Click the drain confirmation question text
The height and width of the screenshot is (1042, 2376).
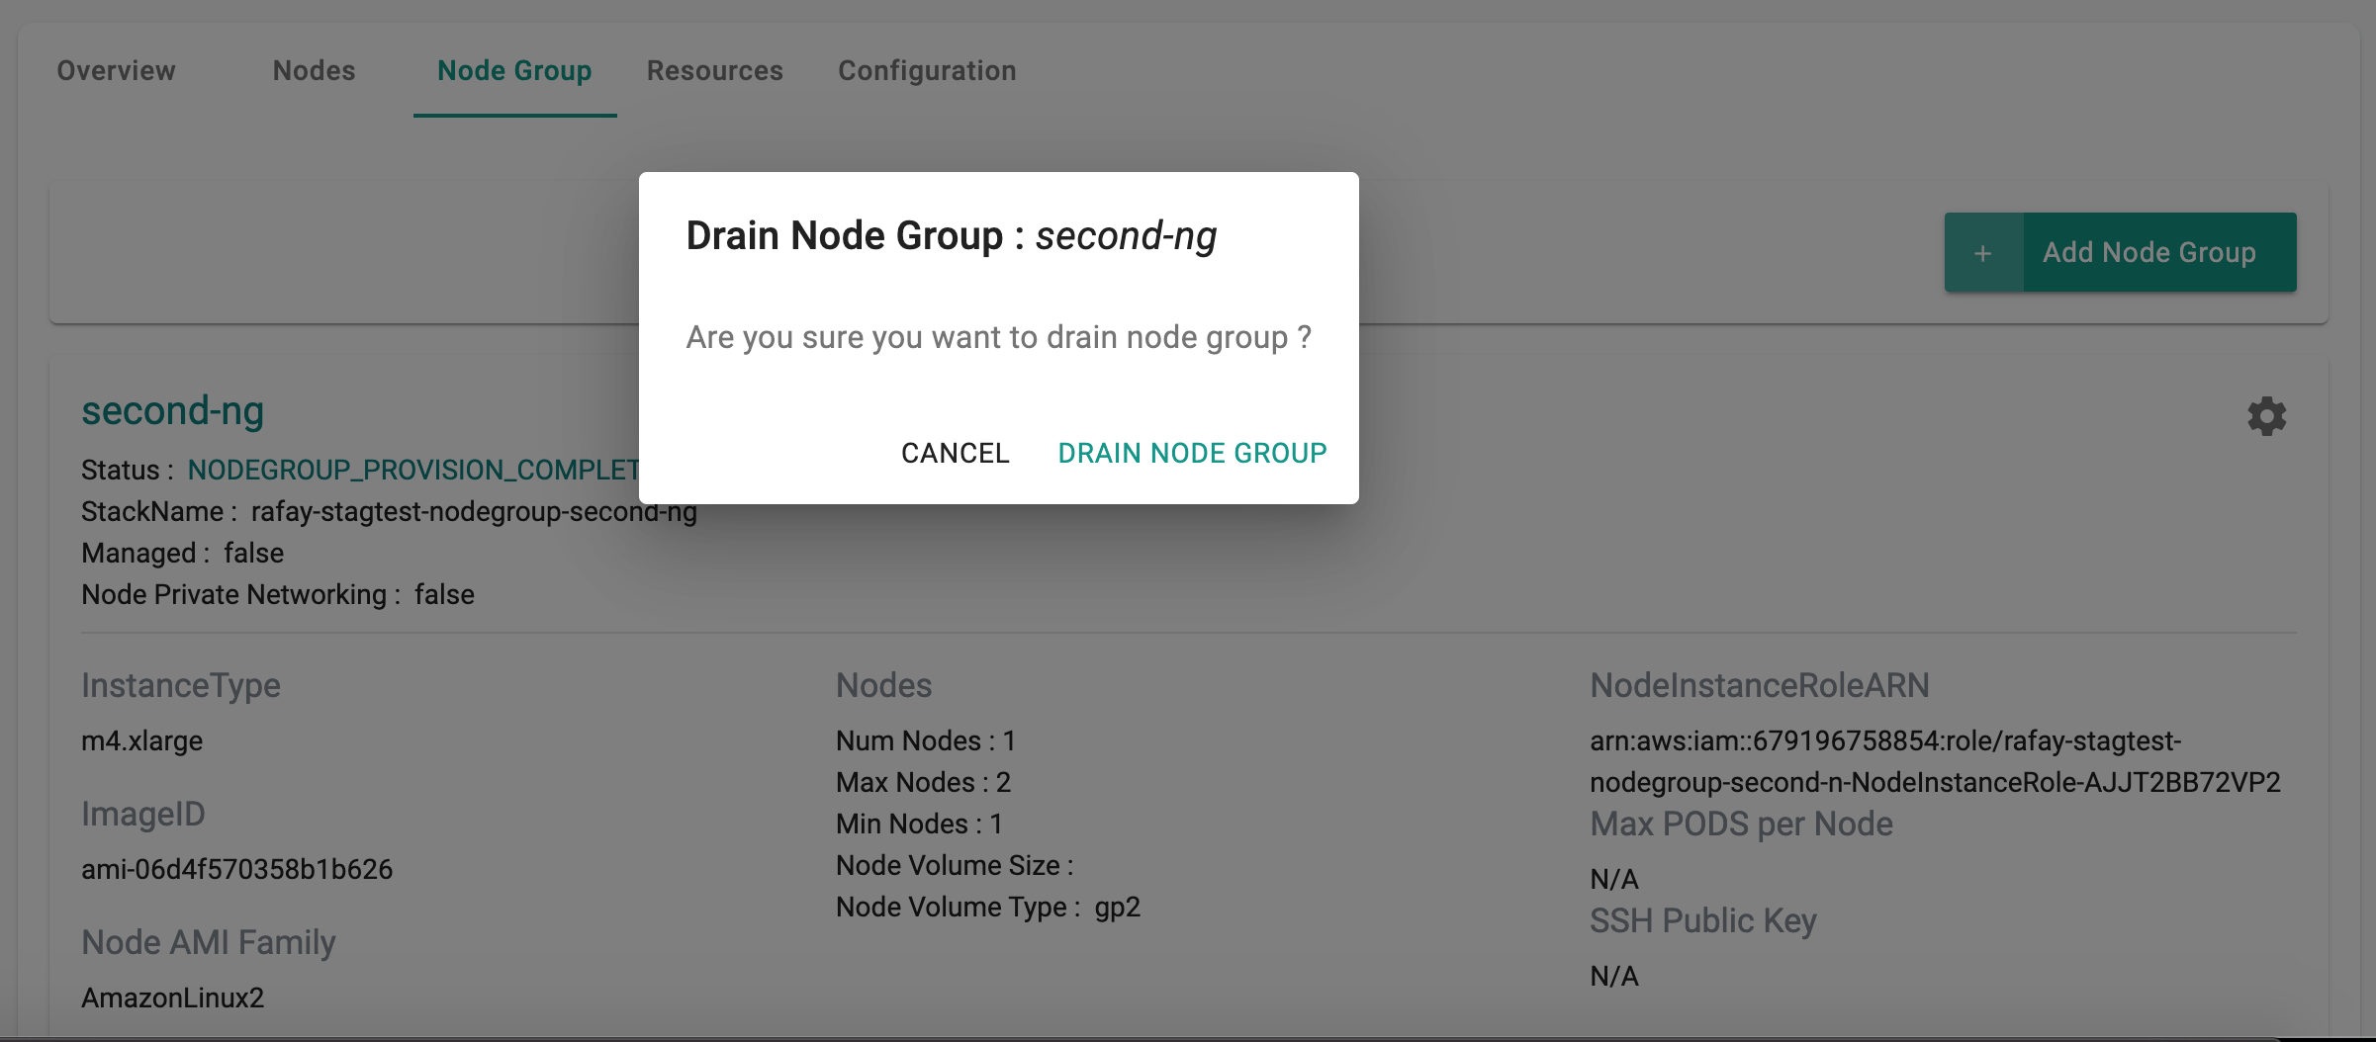[x=998, y=337]
